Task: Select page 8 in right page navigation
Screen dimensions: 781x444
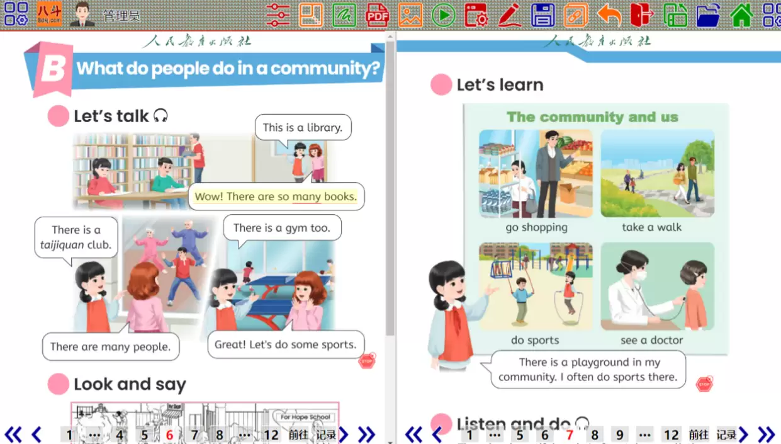Action: (595, 435)
